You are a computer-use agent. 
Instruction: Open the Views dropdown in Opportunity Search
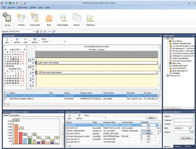(x=105, y=118)
